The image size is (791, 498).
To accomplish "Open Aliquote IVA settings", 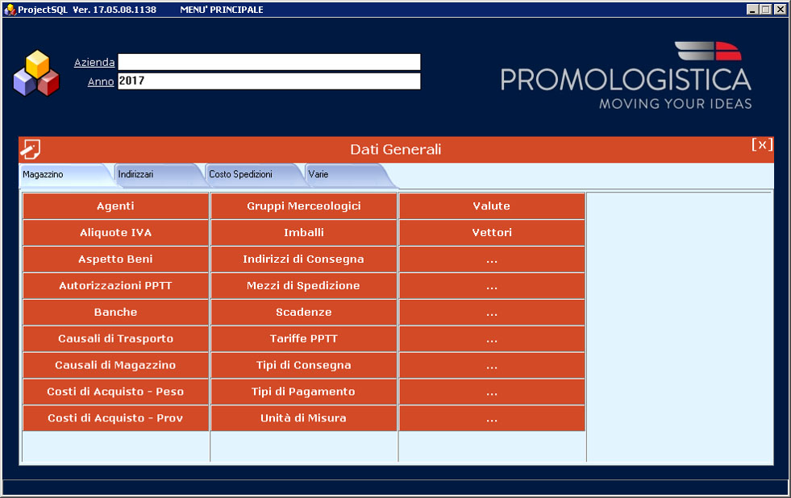I will 115,233.
